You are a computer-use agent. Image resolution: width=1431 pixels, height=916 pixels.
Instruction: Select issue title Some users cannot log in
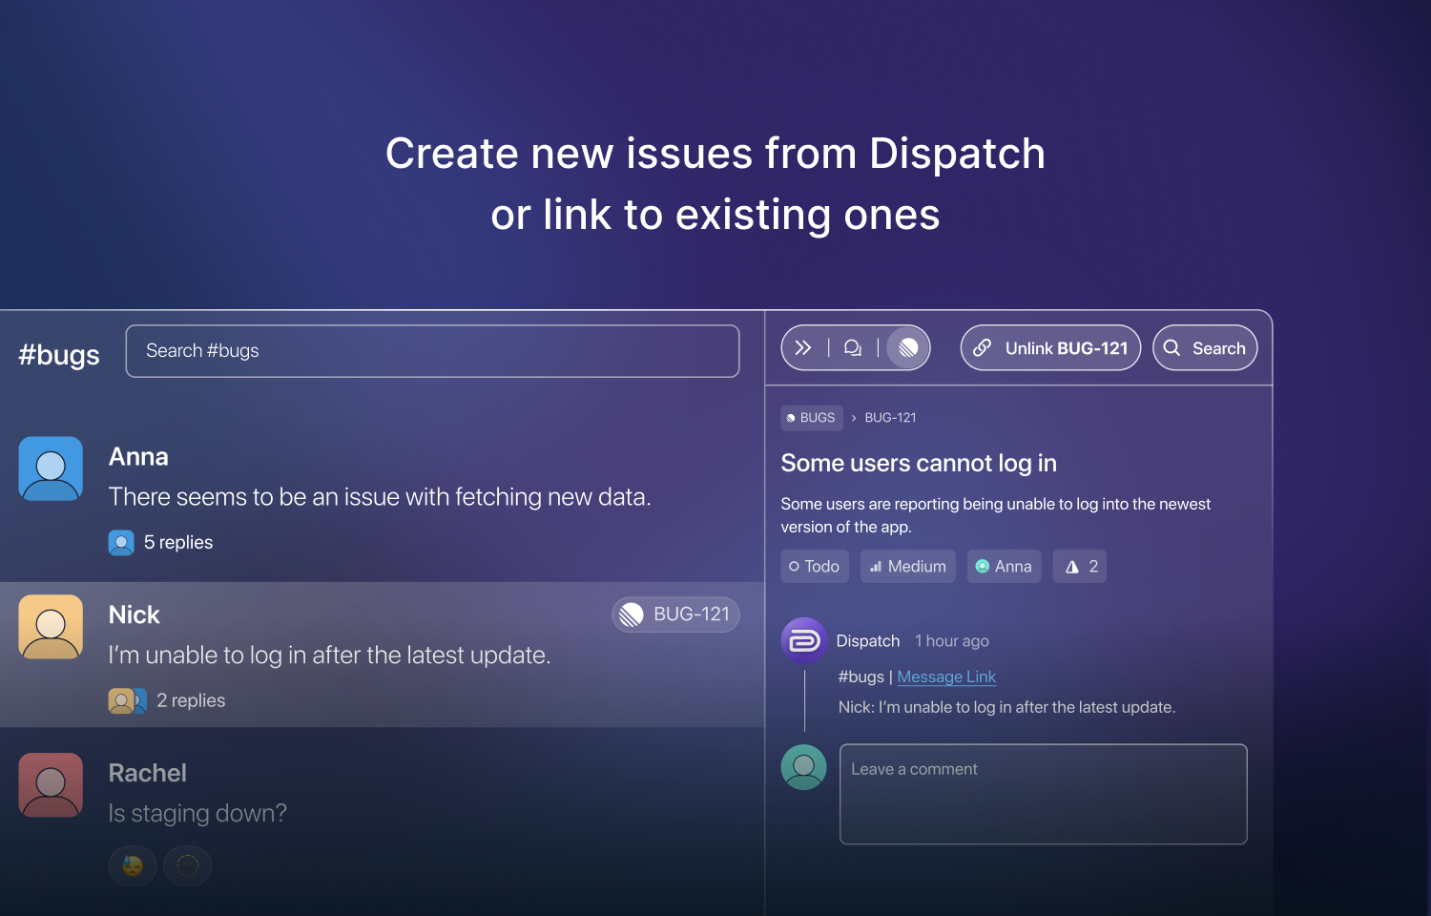919,463
